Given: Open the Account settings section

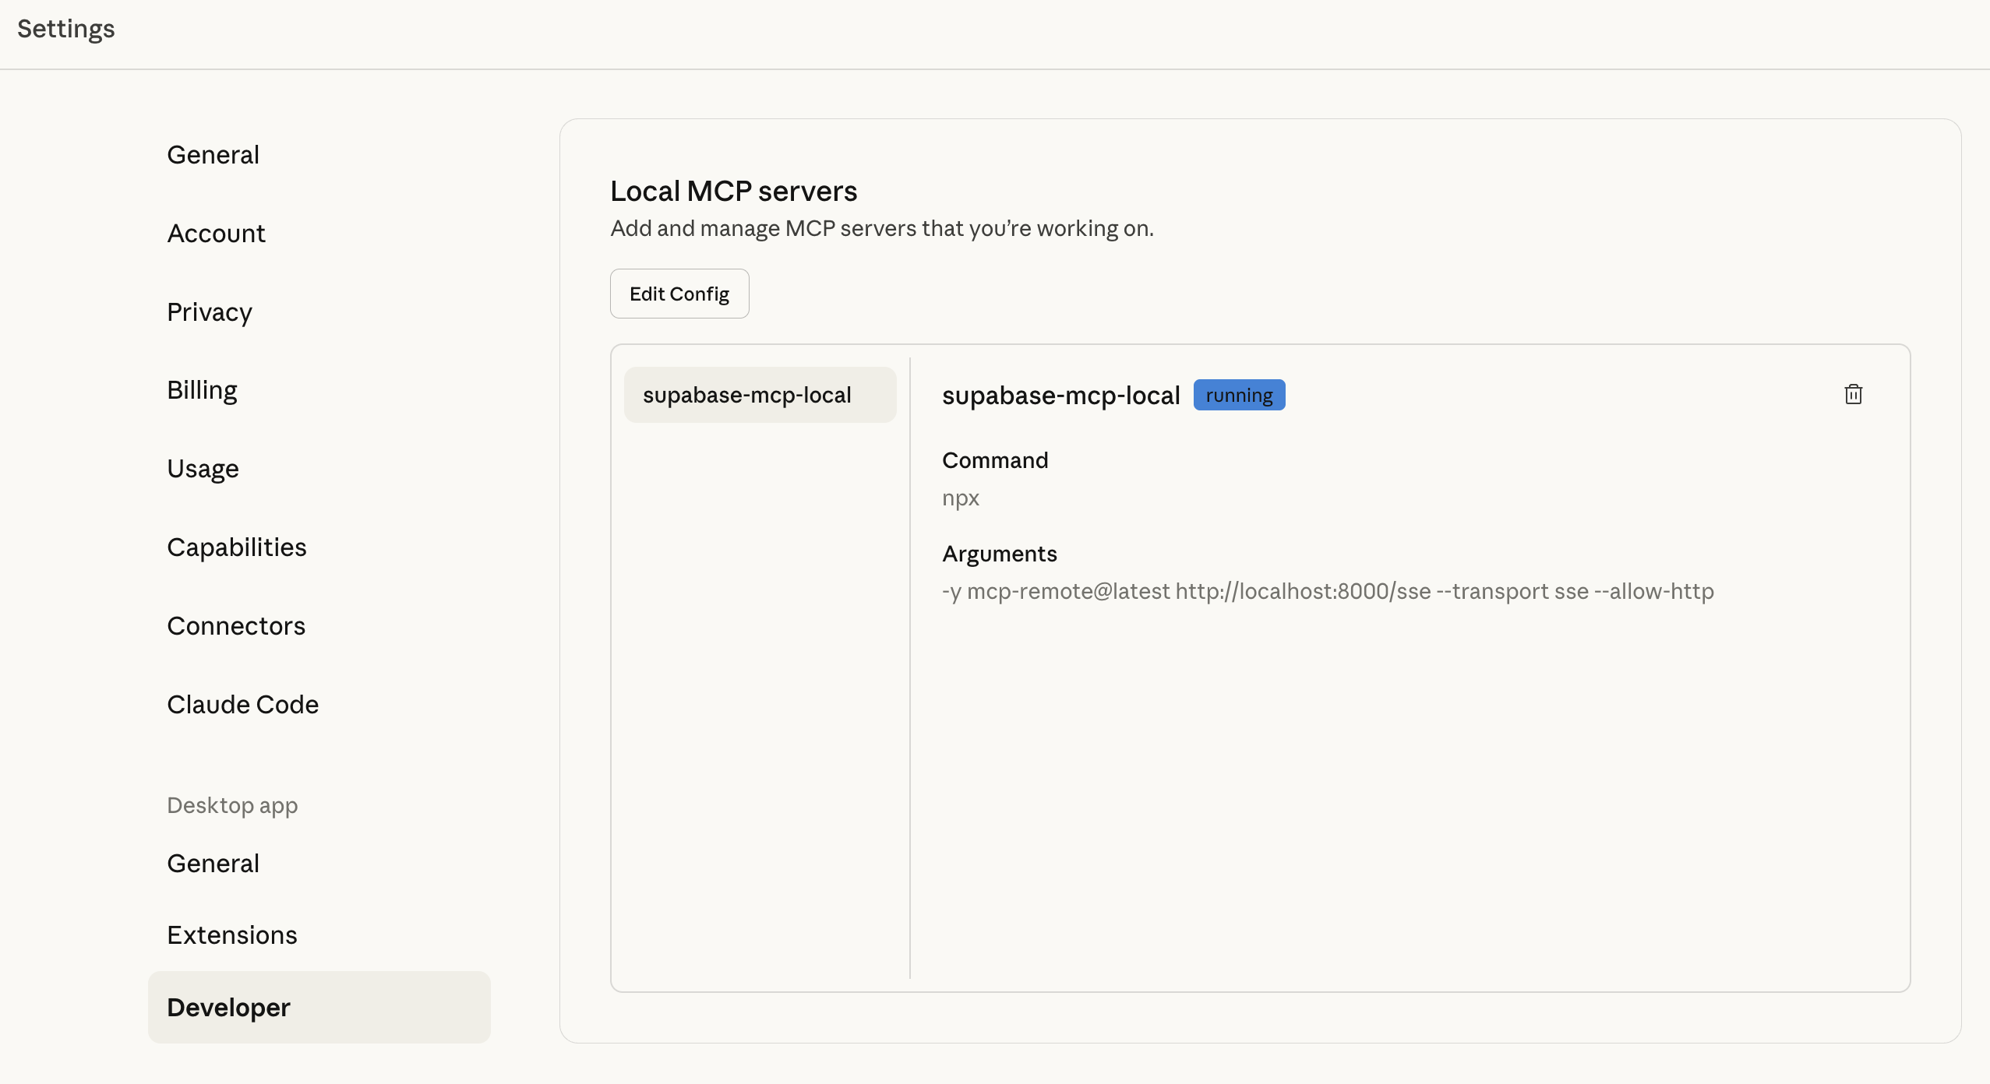Looking at the screenshot, I should [216, 233].
